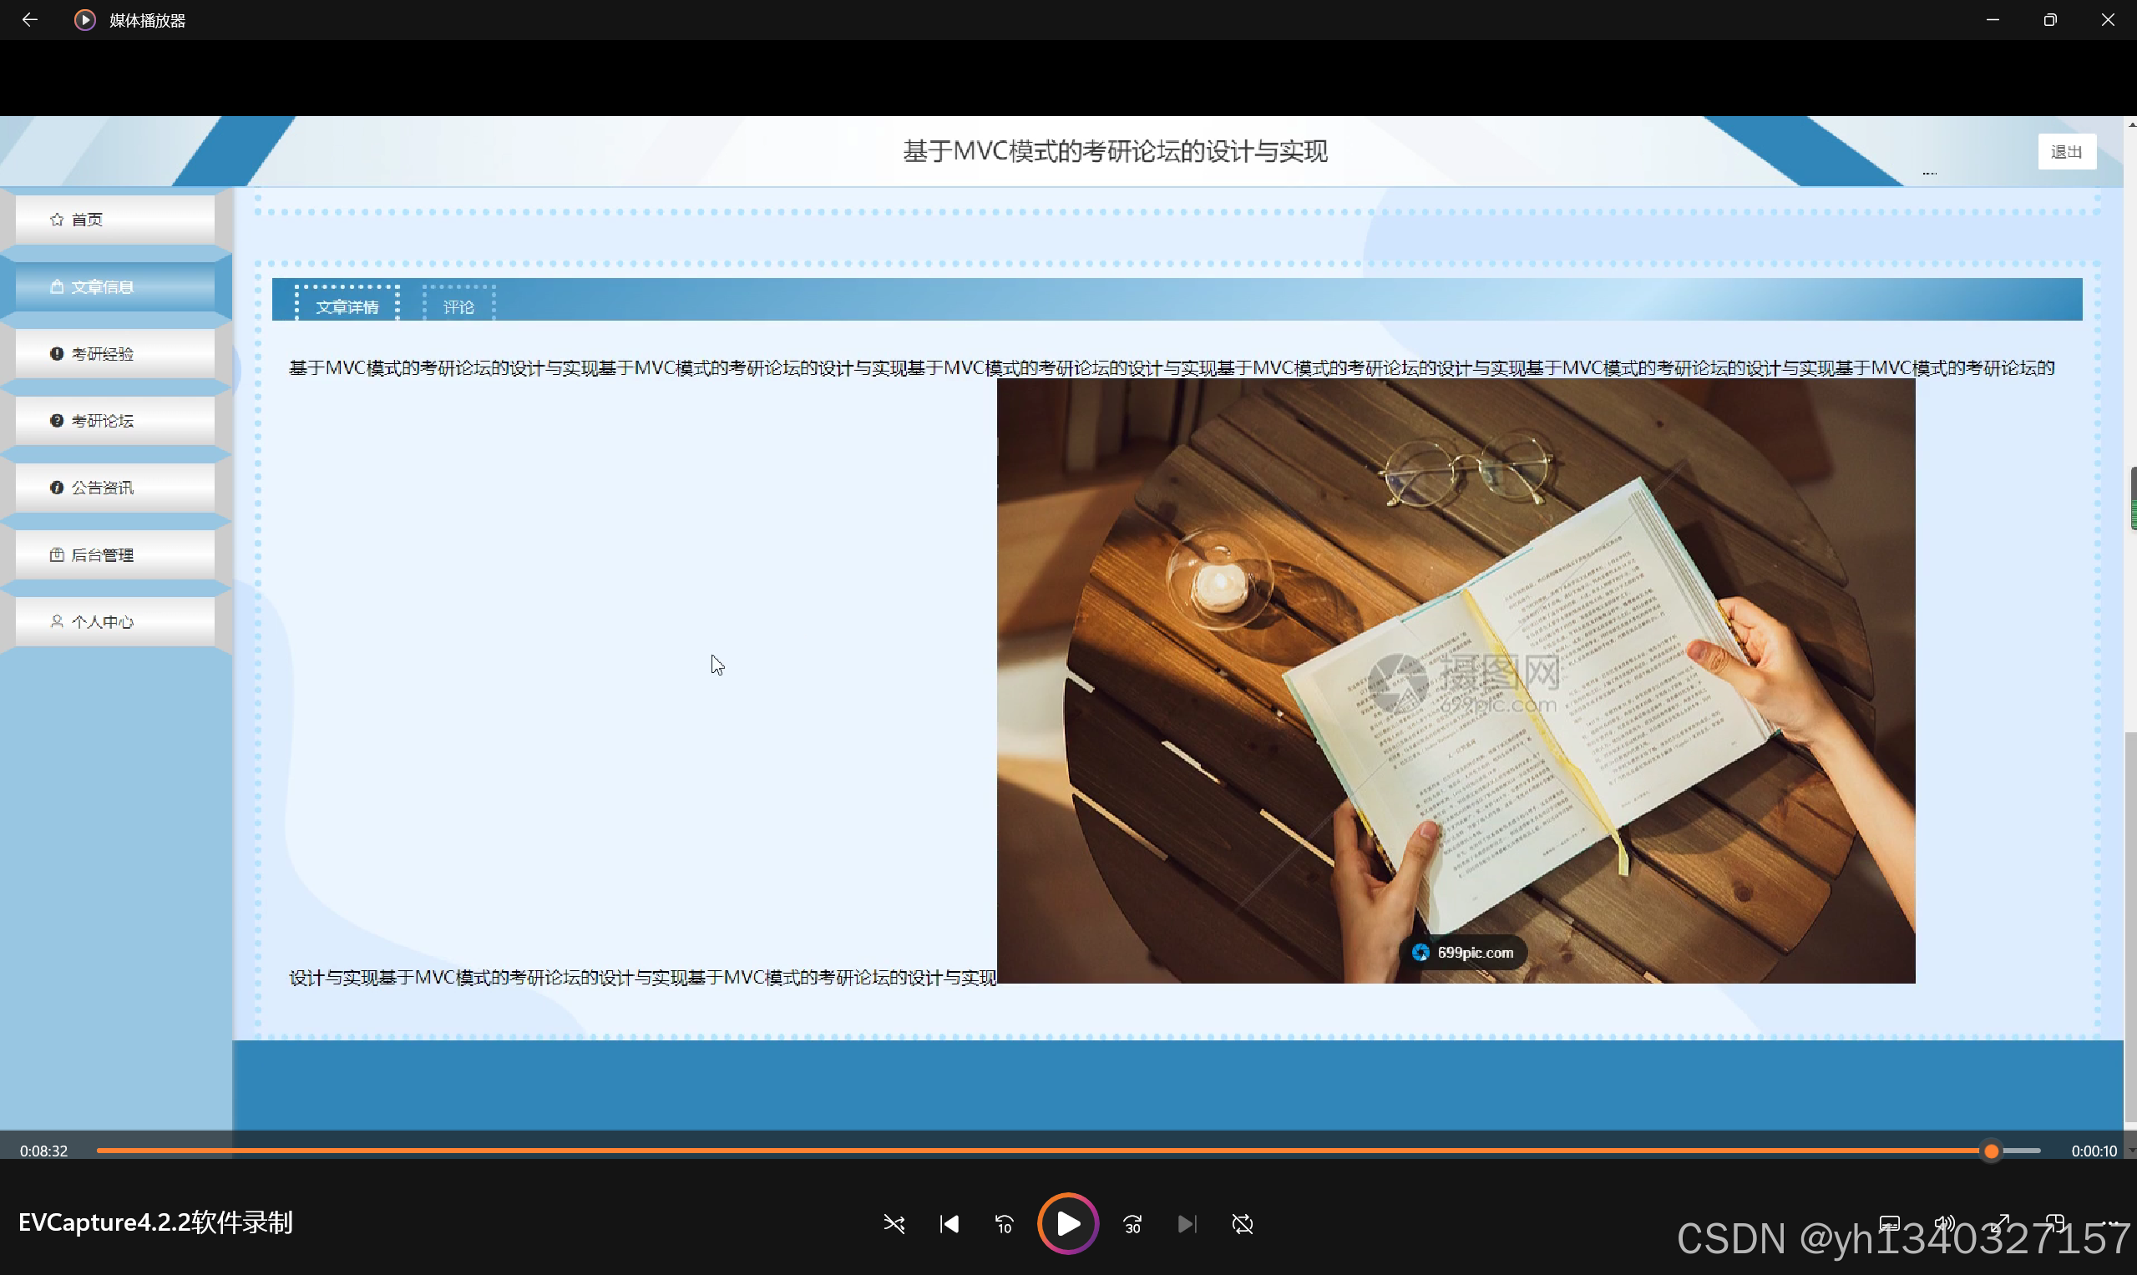The width and height of the screenshot is (2137, 1275).
Task: Select the 文章详情 tab
Action: tap(347, 306)
